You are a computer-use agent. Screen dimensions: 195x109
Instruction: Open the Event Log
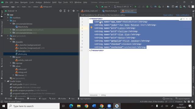(168, 99)
